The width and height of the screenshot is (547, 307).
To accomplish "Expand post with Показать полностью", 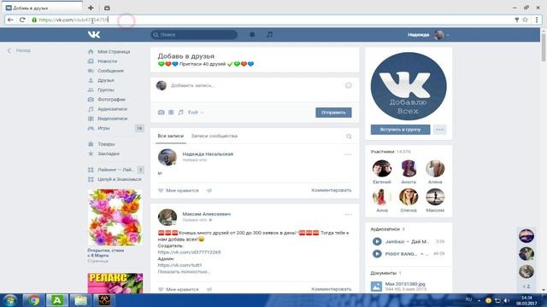I will pos(184,271).
